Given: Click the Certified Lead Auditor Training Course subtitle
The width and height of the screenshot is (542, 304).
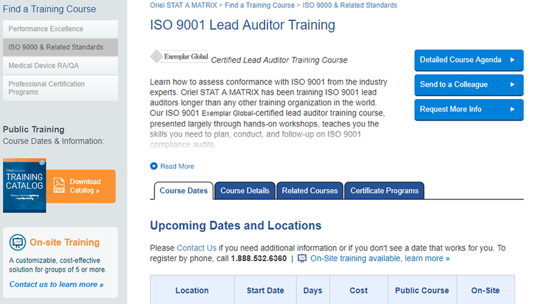Looking at the screenshot, I should (279, 60).
